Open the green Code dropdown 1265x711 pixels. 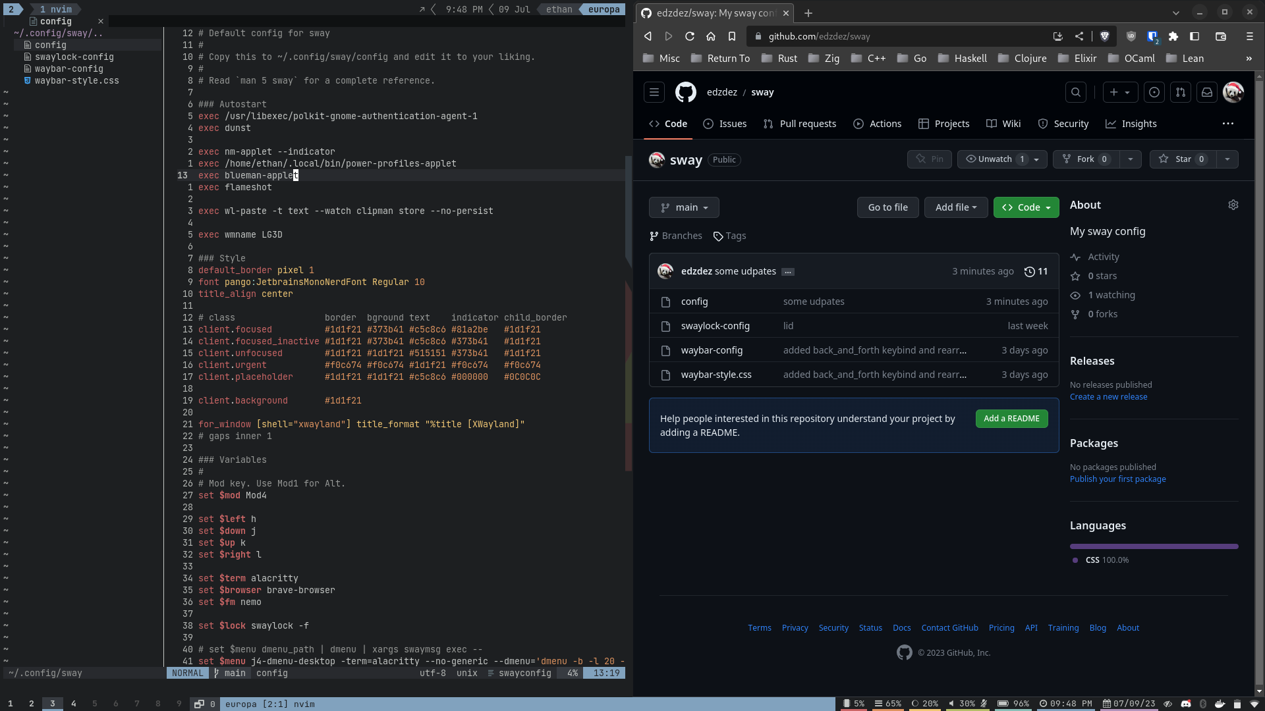click(1026, 207)
